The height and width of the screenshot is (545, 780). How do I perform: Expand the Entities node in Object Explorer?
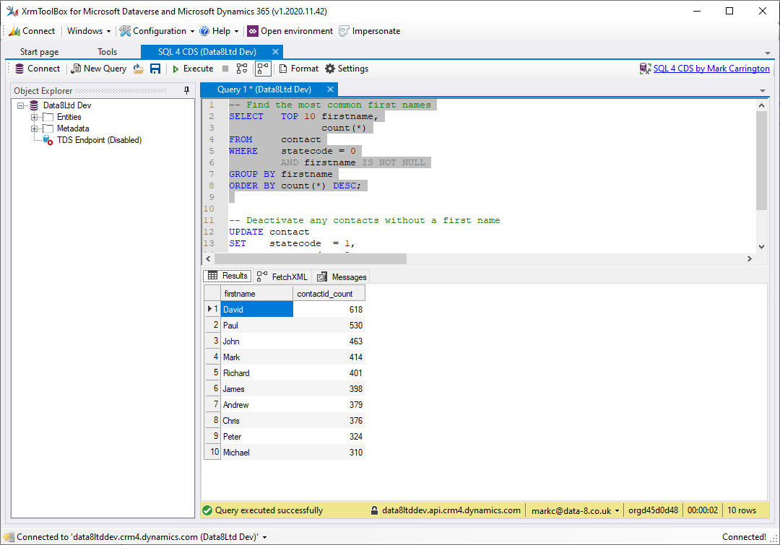[x=34, y=117]
